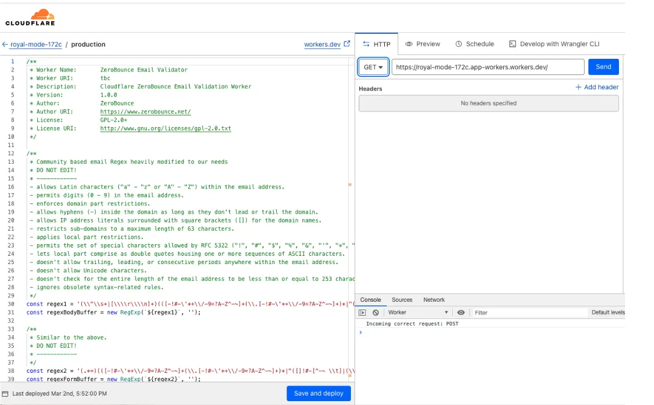Click the eye icon in console toolbar
The height and width of the screenshot is (405, 654).
point(461,312)
